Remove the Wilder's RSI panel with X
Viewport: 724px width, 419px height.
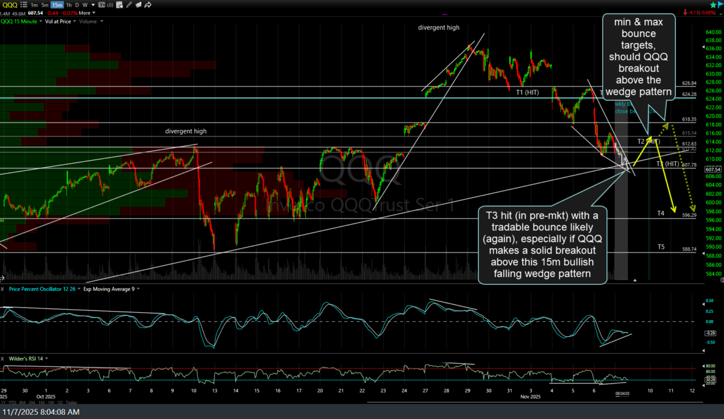[2, 359]
